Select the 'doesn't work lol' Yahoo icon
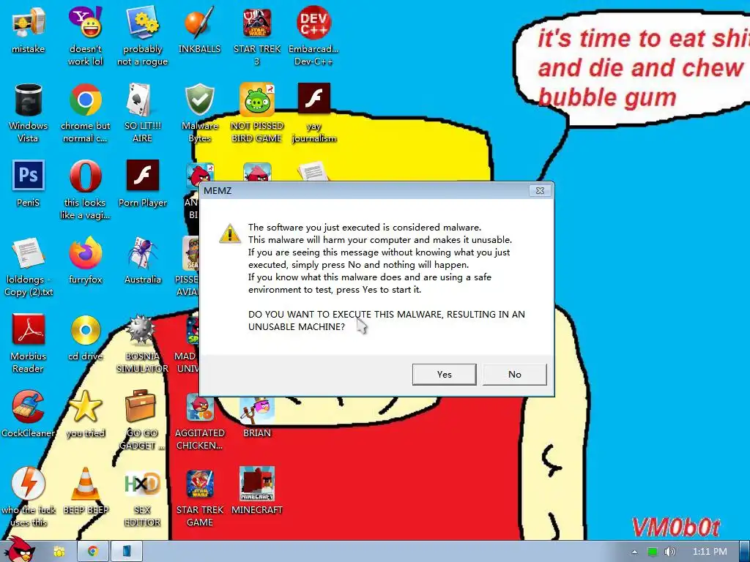The image size is (750, 562). (x=85, y=36)
